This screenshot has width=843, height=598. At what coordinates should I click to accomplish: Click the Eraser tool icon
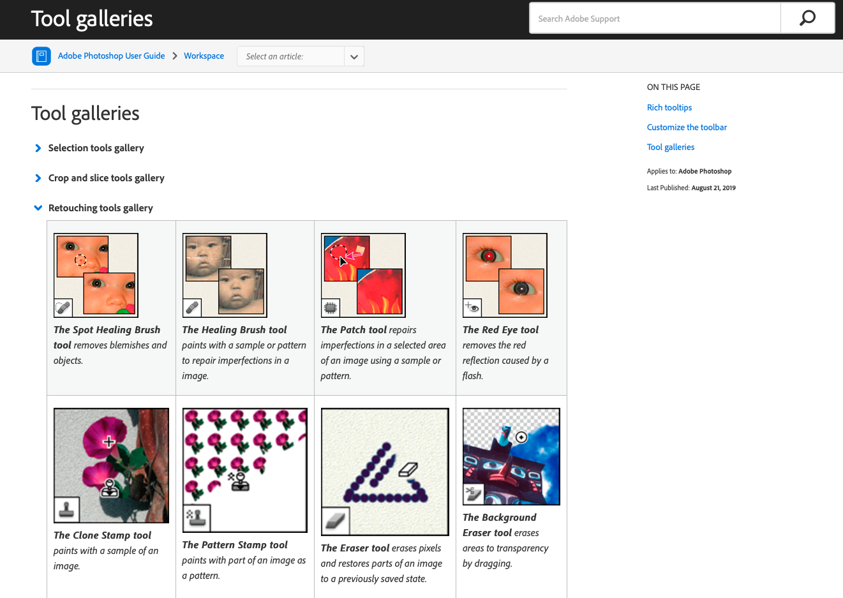click(x=336, y=521)
